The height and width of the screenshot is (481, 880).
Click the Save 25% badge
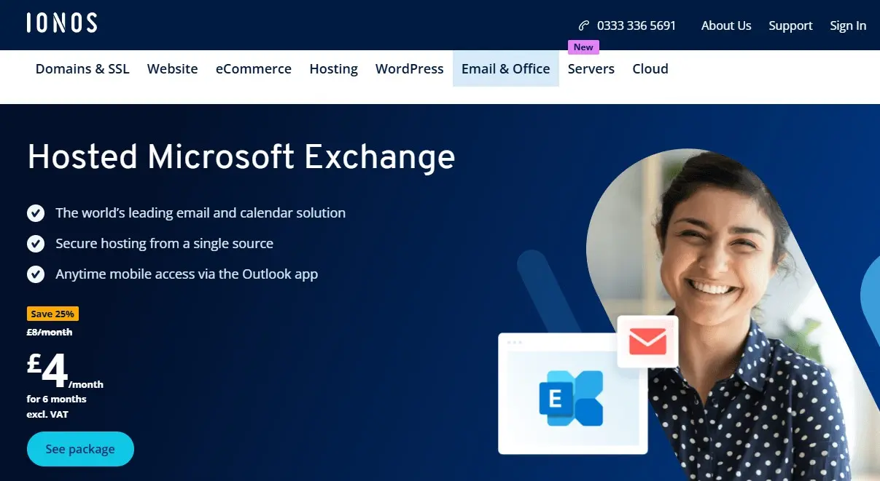click(52, 314)
